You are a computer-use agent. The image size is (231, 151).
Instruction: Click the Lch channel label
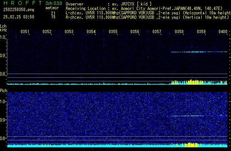point(3,26)
